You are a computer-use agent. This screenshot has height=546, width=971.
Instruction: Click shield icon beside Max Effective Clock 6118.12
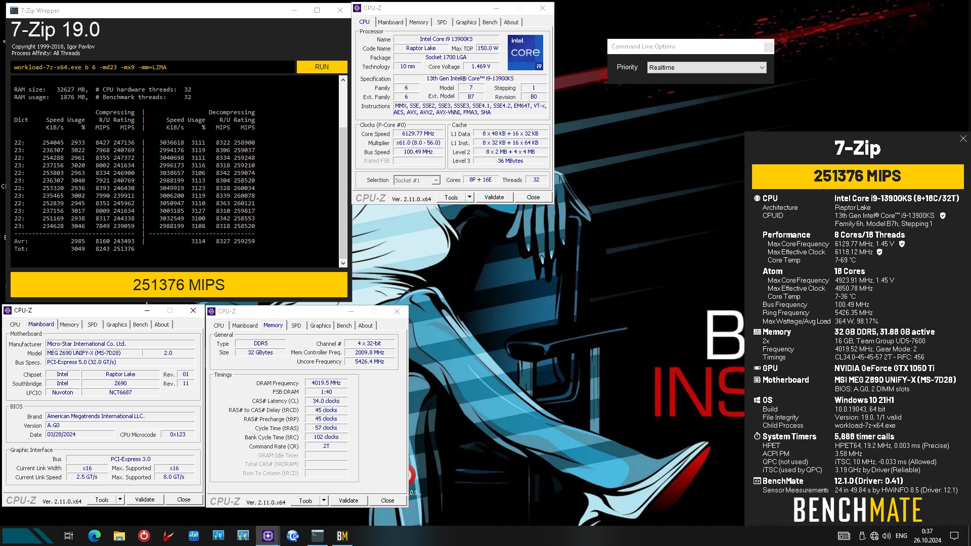click(x=879, y=252)
